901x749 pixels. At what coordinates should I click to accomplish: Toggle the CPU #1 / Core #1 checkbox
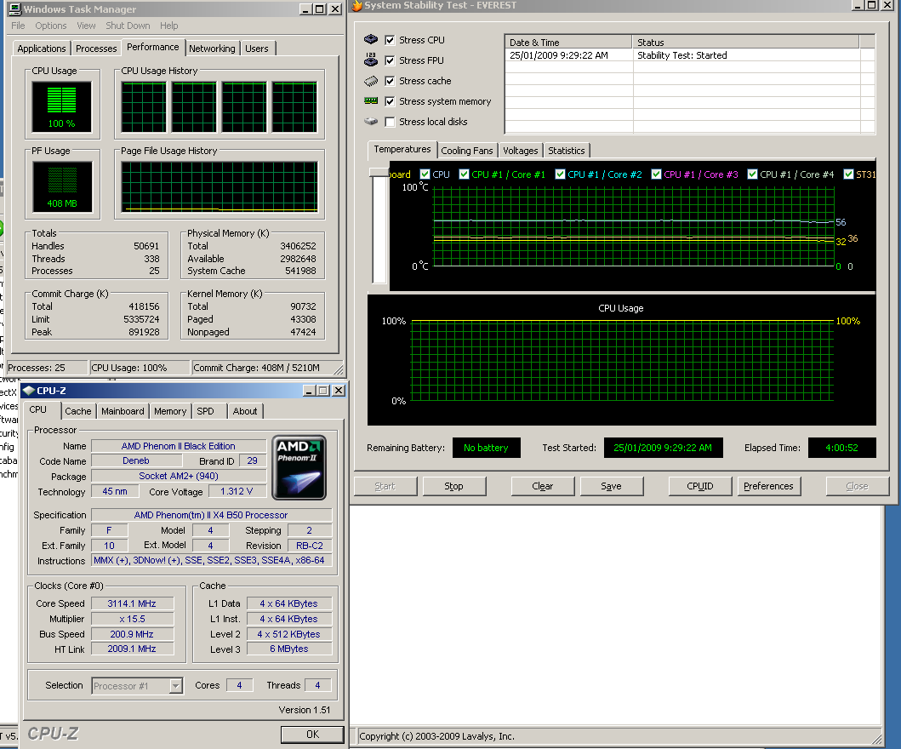(x=464, y=174)
